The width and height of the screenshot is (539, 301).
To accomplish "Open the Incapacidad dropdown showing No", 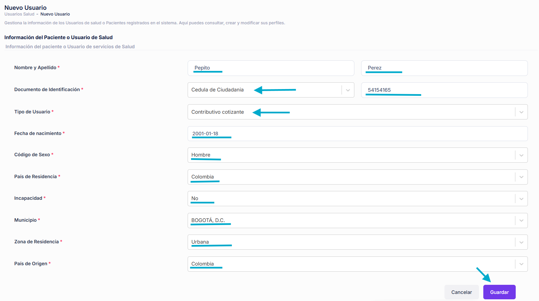I will pos(351,199).
